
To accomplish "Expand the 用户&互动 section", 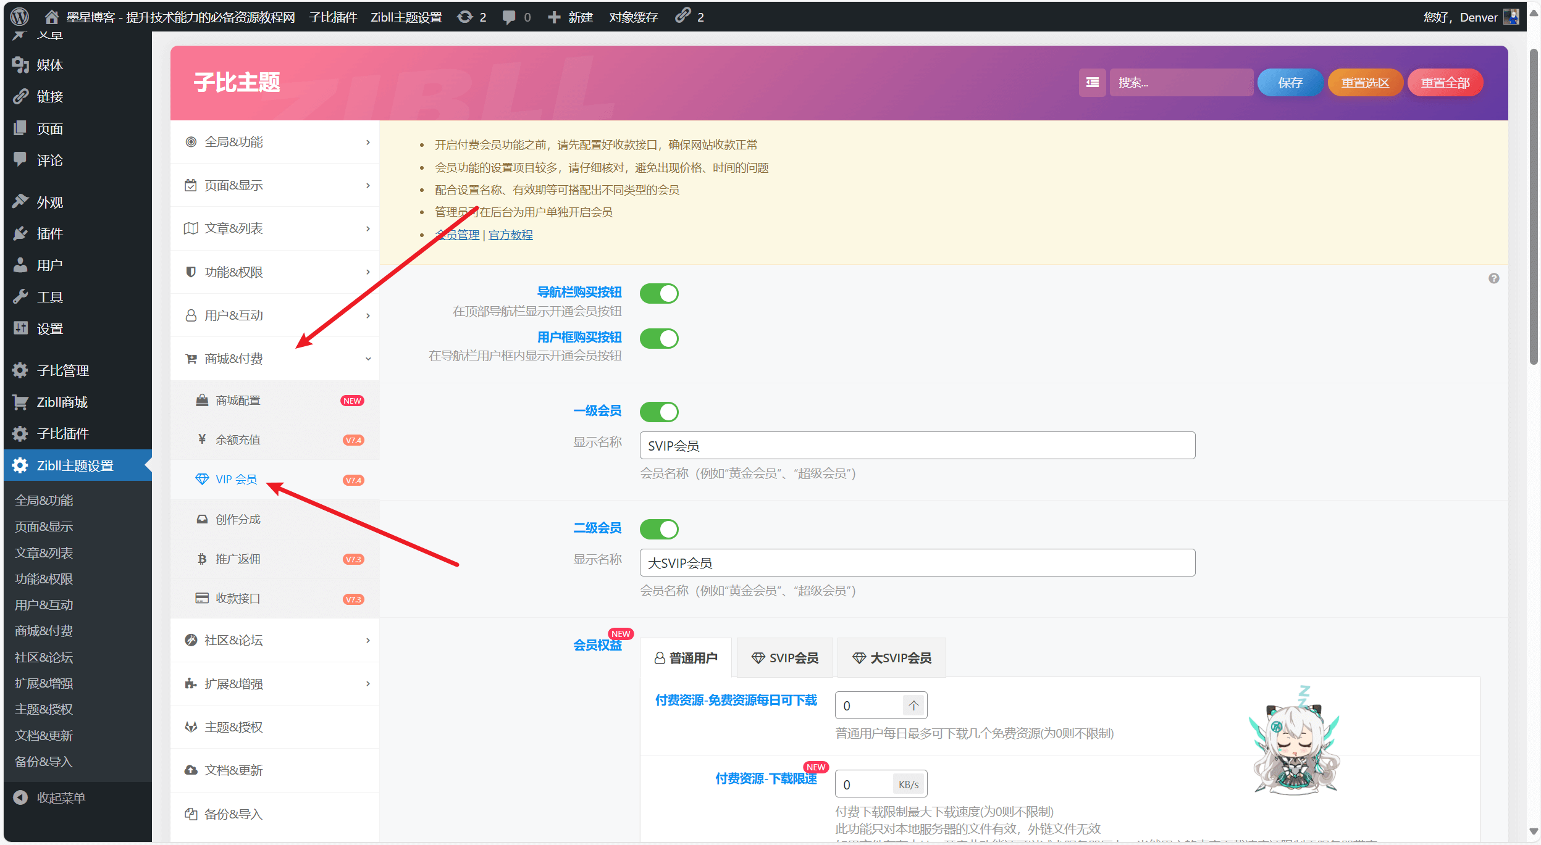I will (275, 315).
